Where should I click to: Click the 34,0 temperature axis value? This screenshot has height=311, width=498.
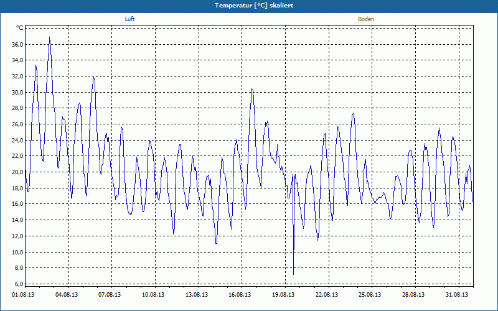click(x=18, y=60)
